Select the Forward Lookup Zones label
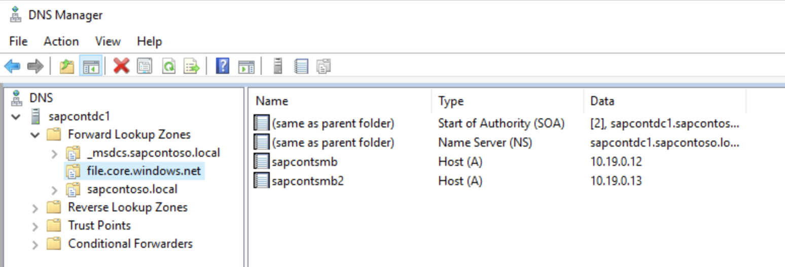This screenshot has width=785, height=267. tap(129, 135)
